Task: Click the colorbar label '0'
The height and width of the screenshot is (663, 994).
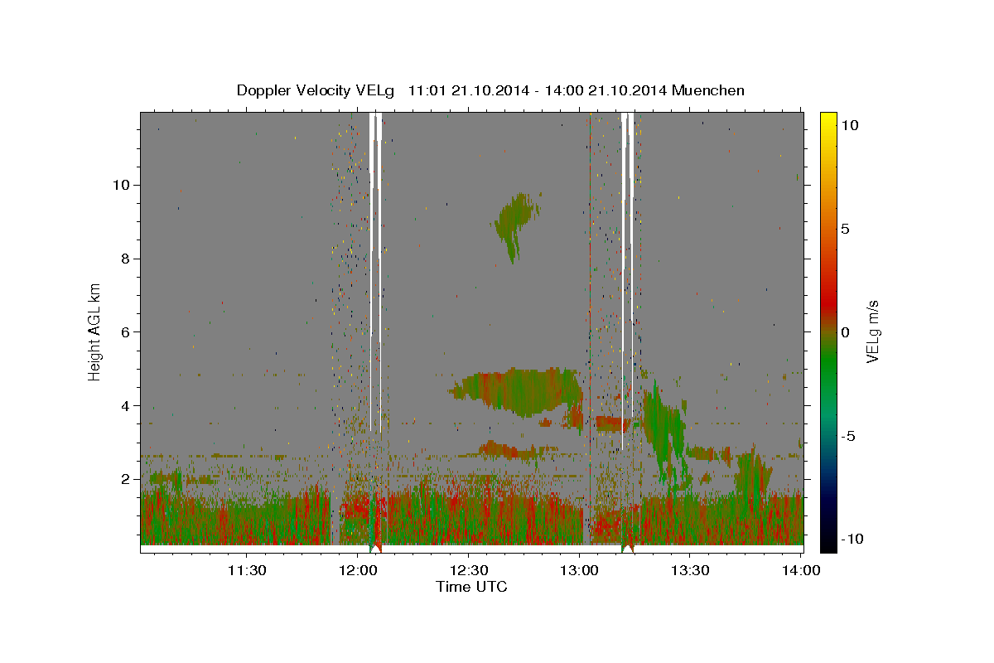Action: 846,332
